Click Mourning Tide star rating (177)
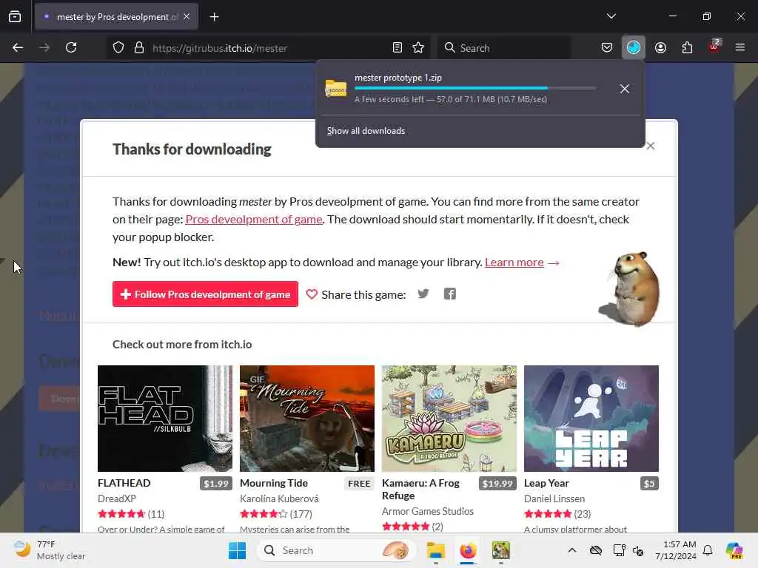Viewport: 758px width, 568px height. pos(276,514)
